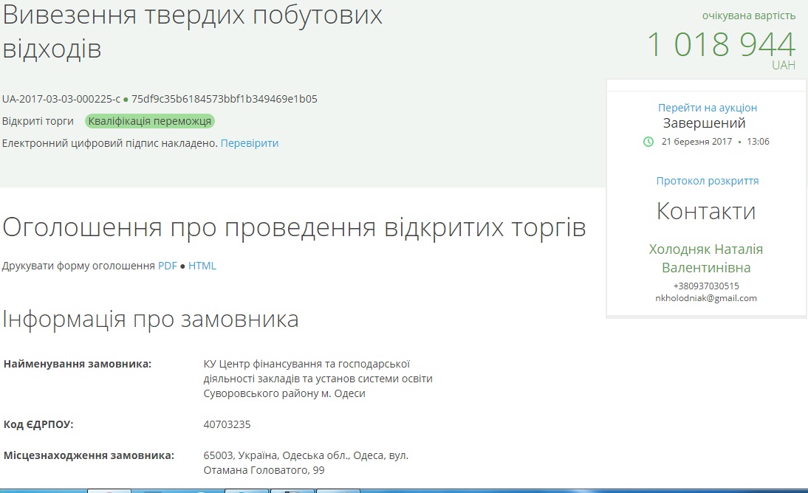808x493 pixels.
Task: Click the auction date '21 березня 2017'
Action: (696, 142)
